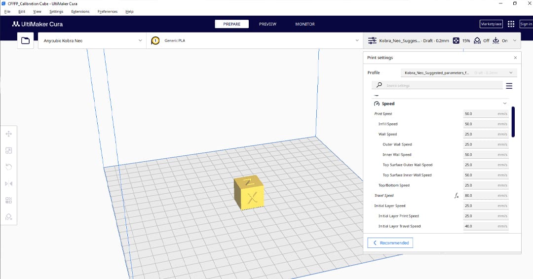This screenshot has height=279, width=533.
Task: Open the File menu
Action: coord(7,11)
